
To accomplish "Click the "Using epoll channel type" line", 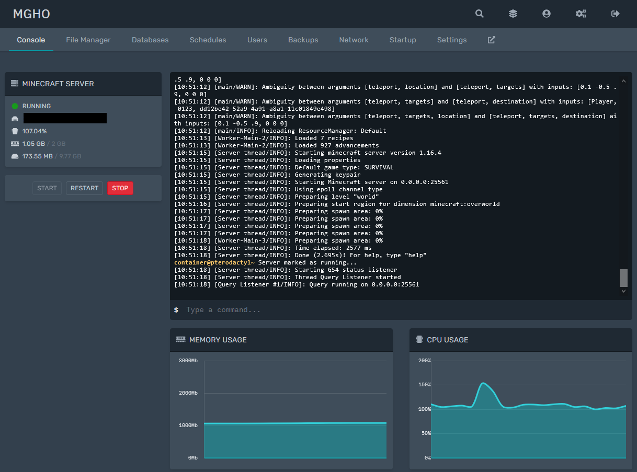I will [x=278, y=189].
